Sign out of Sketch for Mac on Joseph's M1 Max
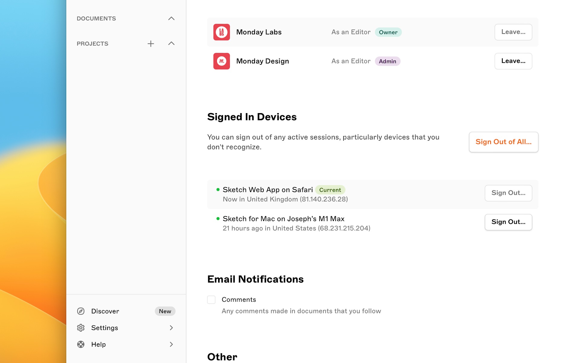Viewport: 580px width, 363px height. click(x=508, y=222)
